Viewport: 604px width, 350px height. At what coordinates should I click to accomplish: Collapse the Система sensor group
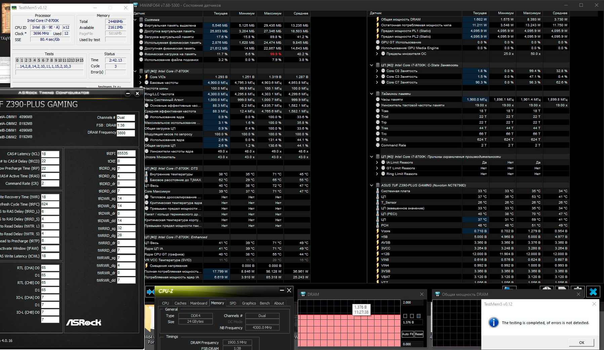(135, 20)
